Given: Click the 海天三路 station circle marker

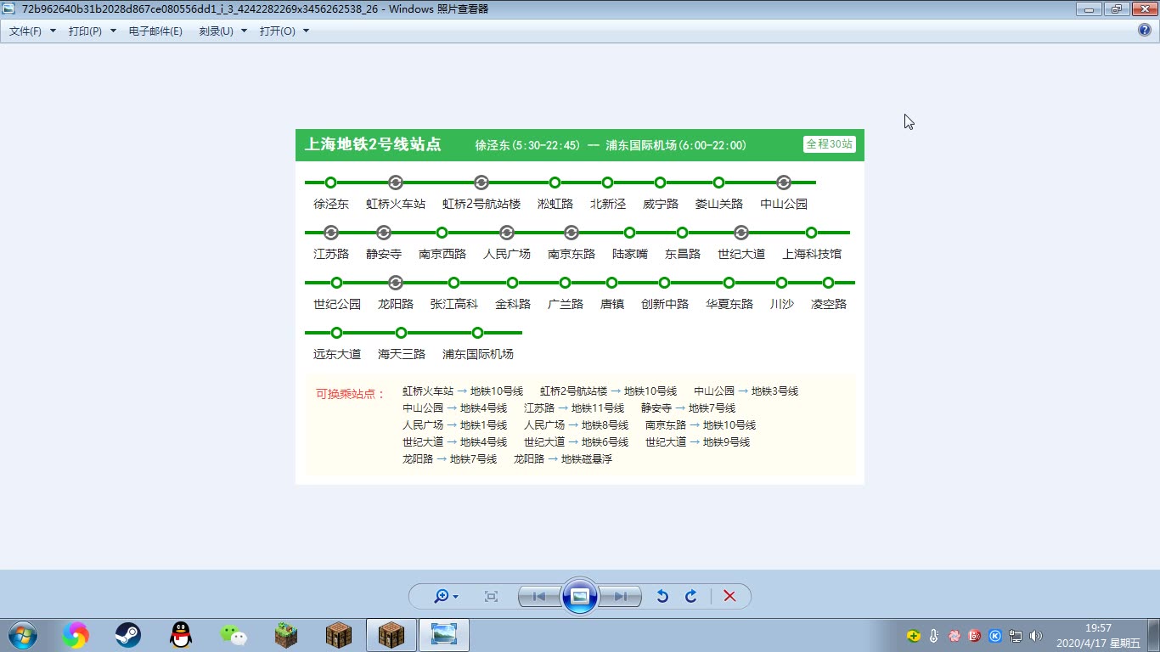Looking at the screenshot, I should (x=402, y=333).
